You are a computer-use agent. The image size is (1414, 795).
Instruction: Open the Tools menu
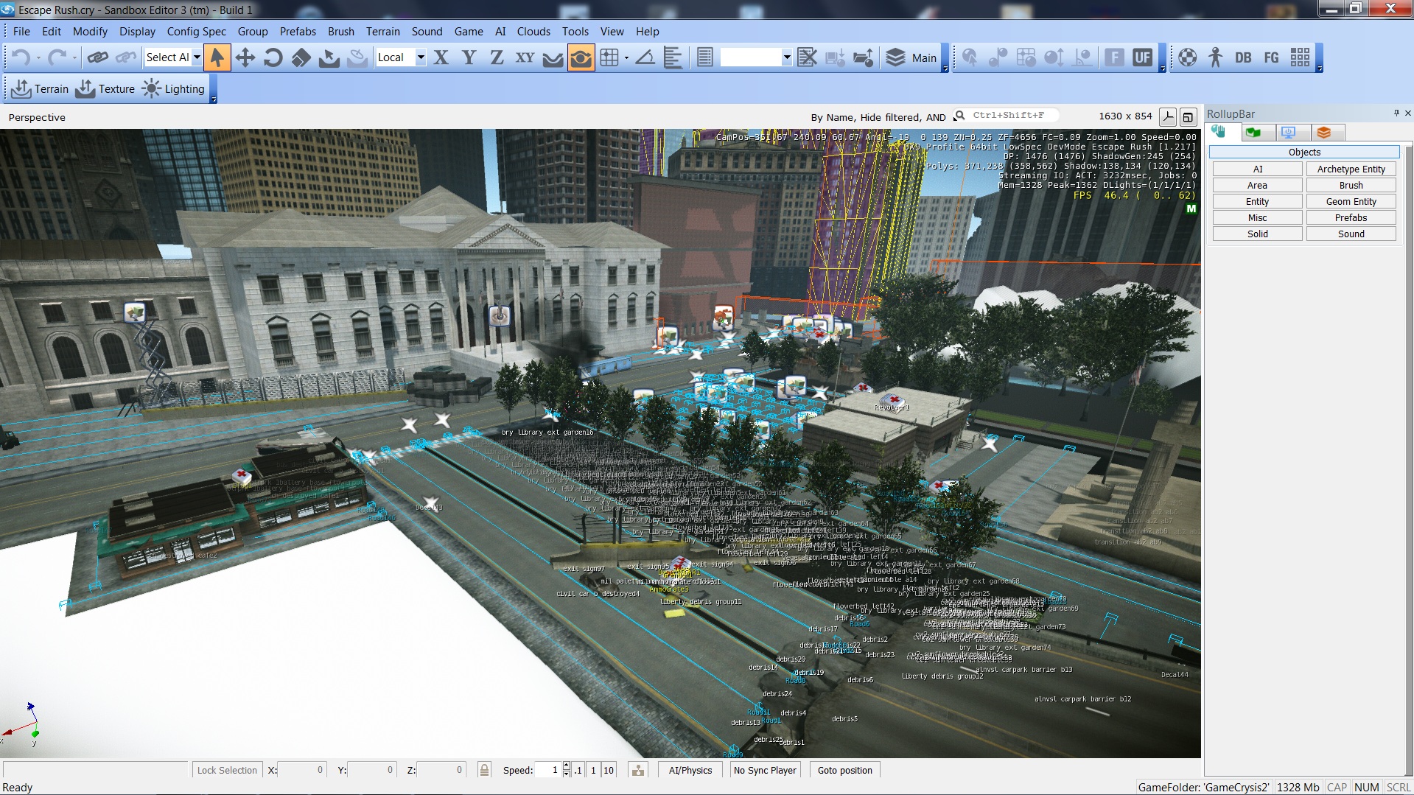[575, 32]
